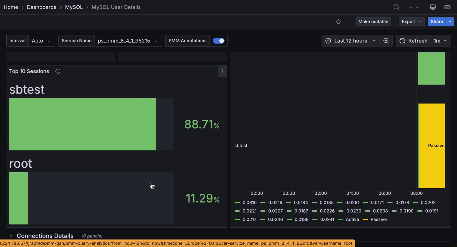
Task: Navigate to Dashboards breadcrumb
Action: pos(42,7)
